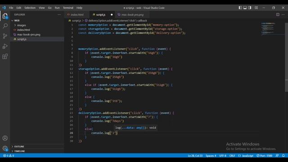This screenshot has height=162, width=288.
Task: Open the Accounts icon
Action: [5, 138]
